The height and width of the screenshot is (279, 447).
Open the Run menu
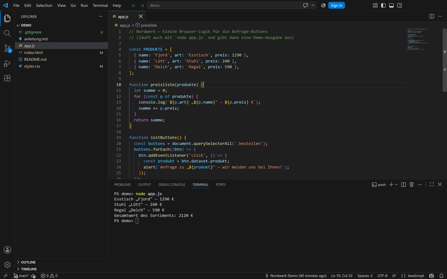(x=84, y=5)
